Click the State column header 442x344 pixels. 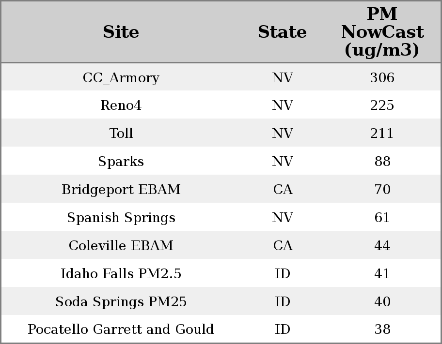282,32
